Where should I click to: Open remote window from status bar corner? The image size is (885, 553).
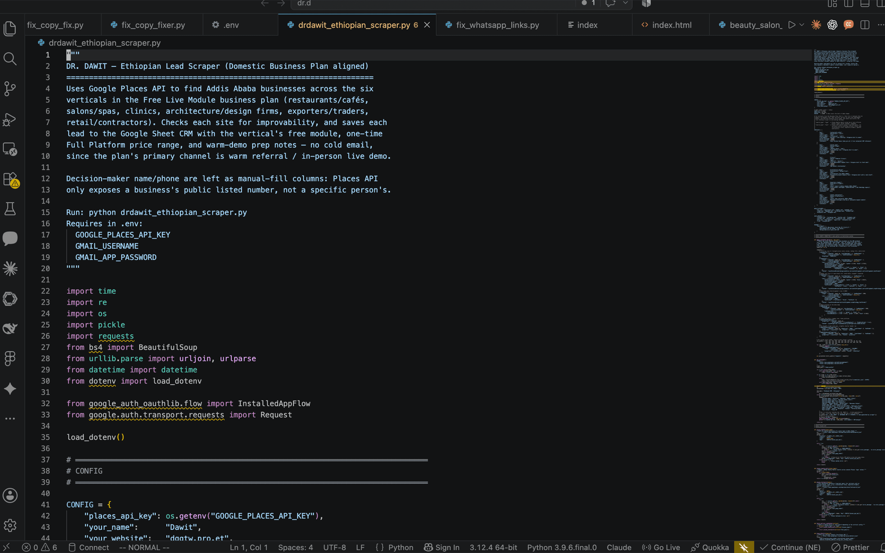click(7, 547)
